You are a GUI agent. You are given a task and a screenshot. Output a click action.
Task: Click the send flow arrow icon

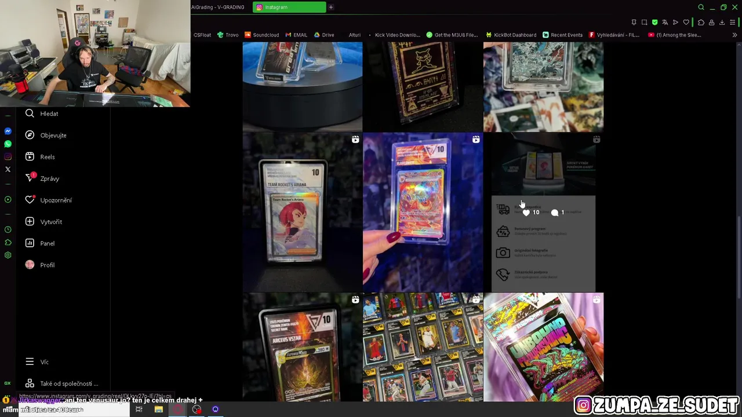(x=675, y=22)
